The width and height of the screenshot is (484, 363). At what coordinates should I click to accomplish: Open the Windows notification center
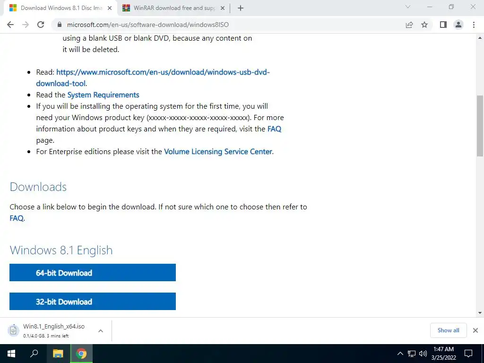tap(468, 354)
